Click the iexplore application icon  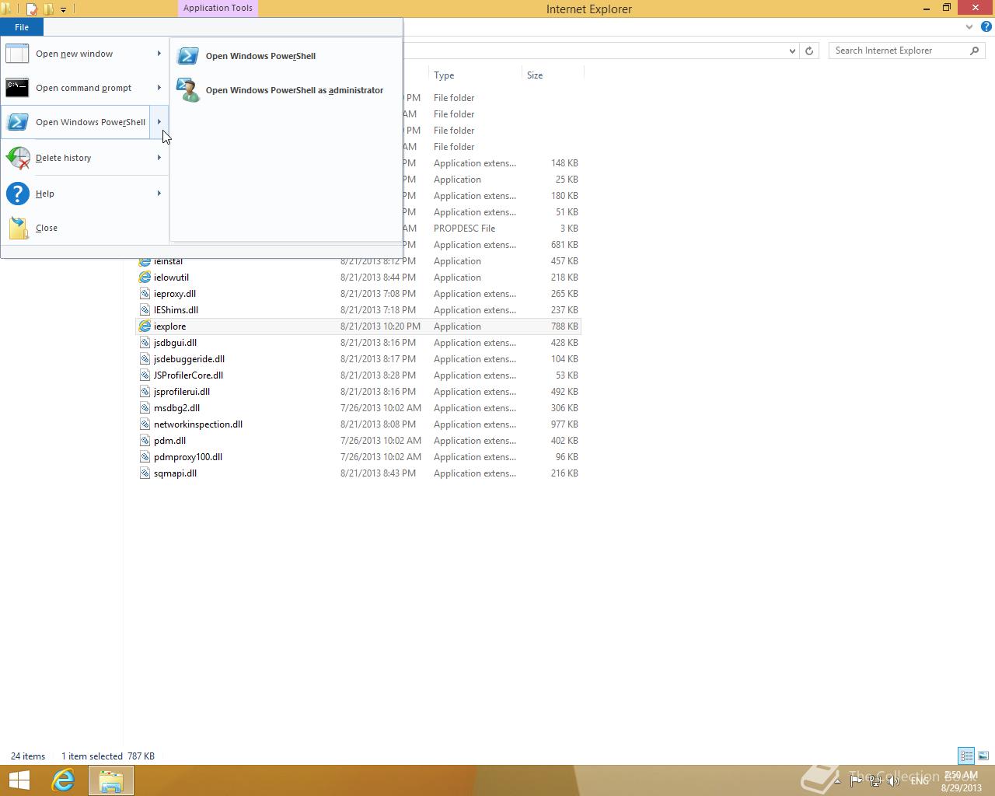(145, 326)
